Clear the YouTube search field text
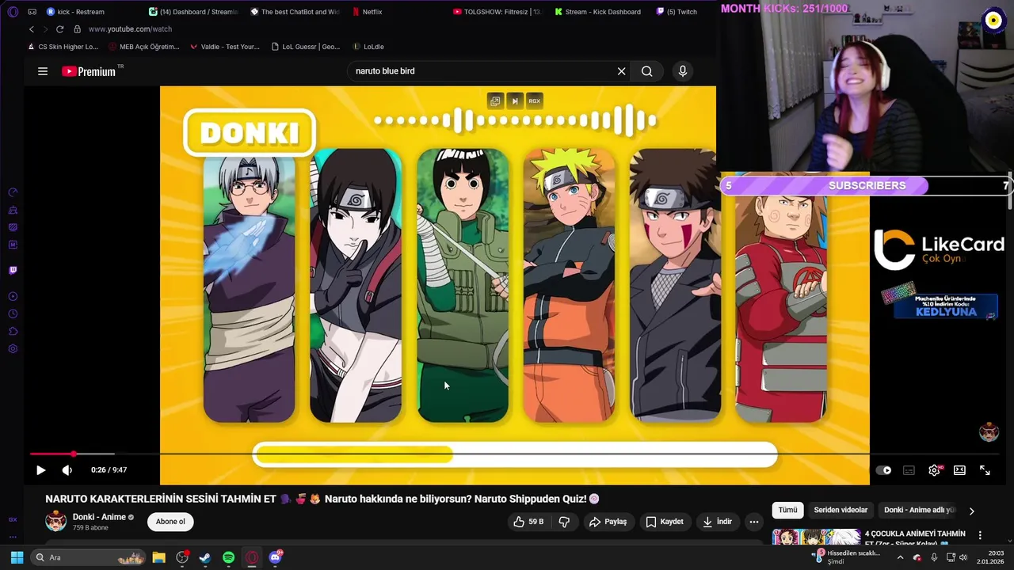Viewport: 1014px width, 570px height. pyautogui.click(x=622, y=71)
